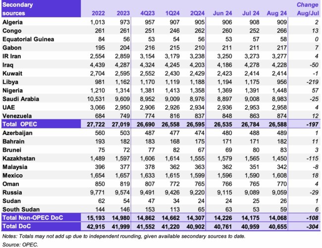Click the 'Secondary sources' header cell
Screen dimensions: 322x248
tap(19, 7)
